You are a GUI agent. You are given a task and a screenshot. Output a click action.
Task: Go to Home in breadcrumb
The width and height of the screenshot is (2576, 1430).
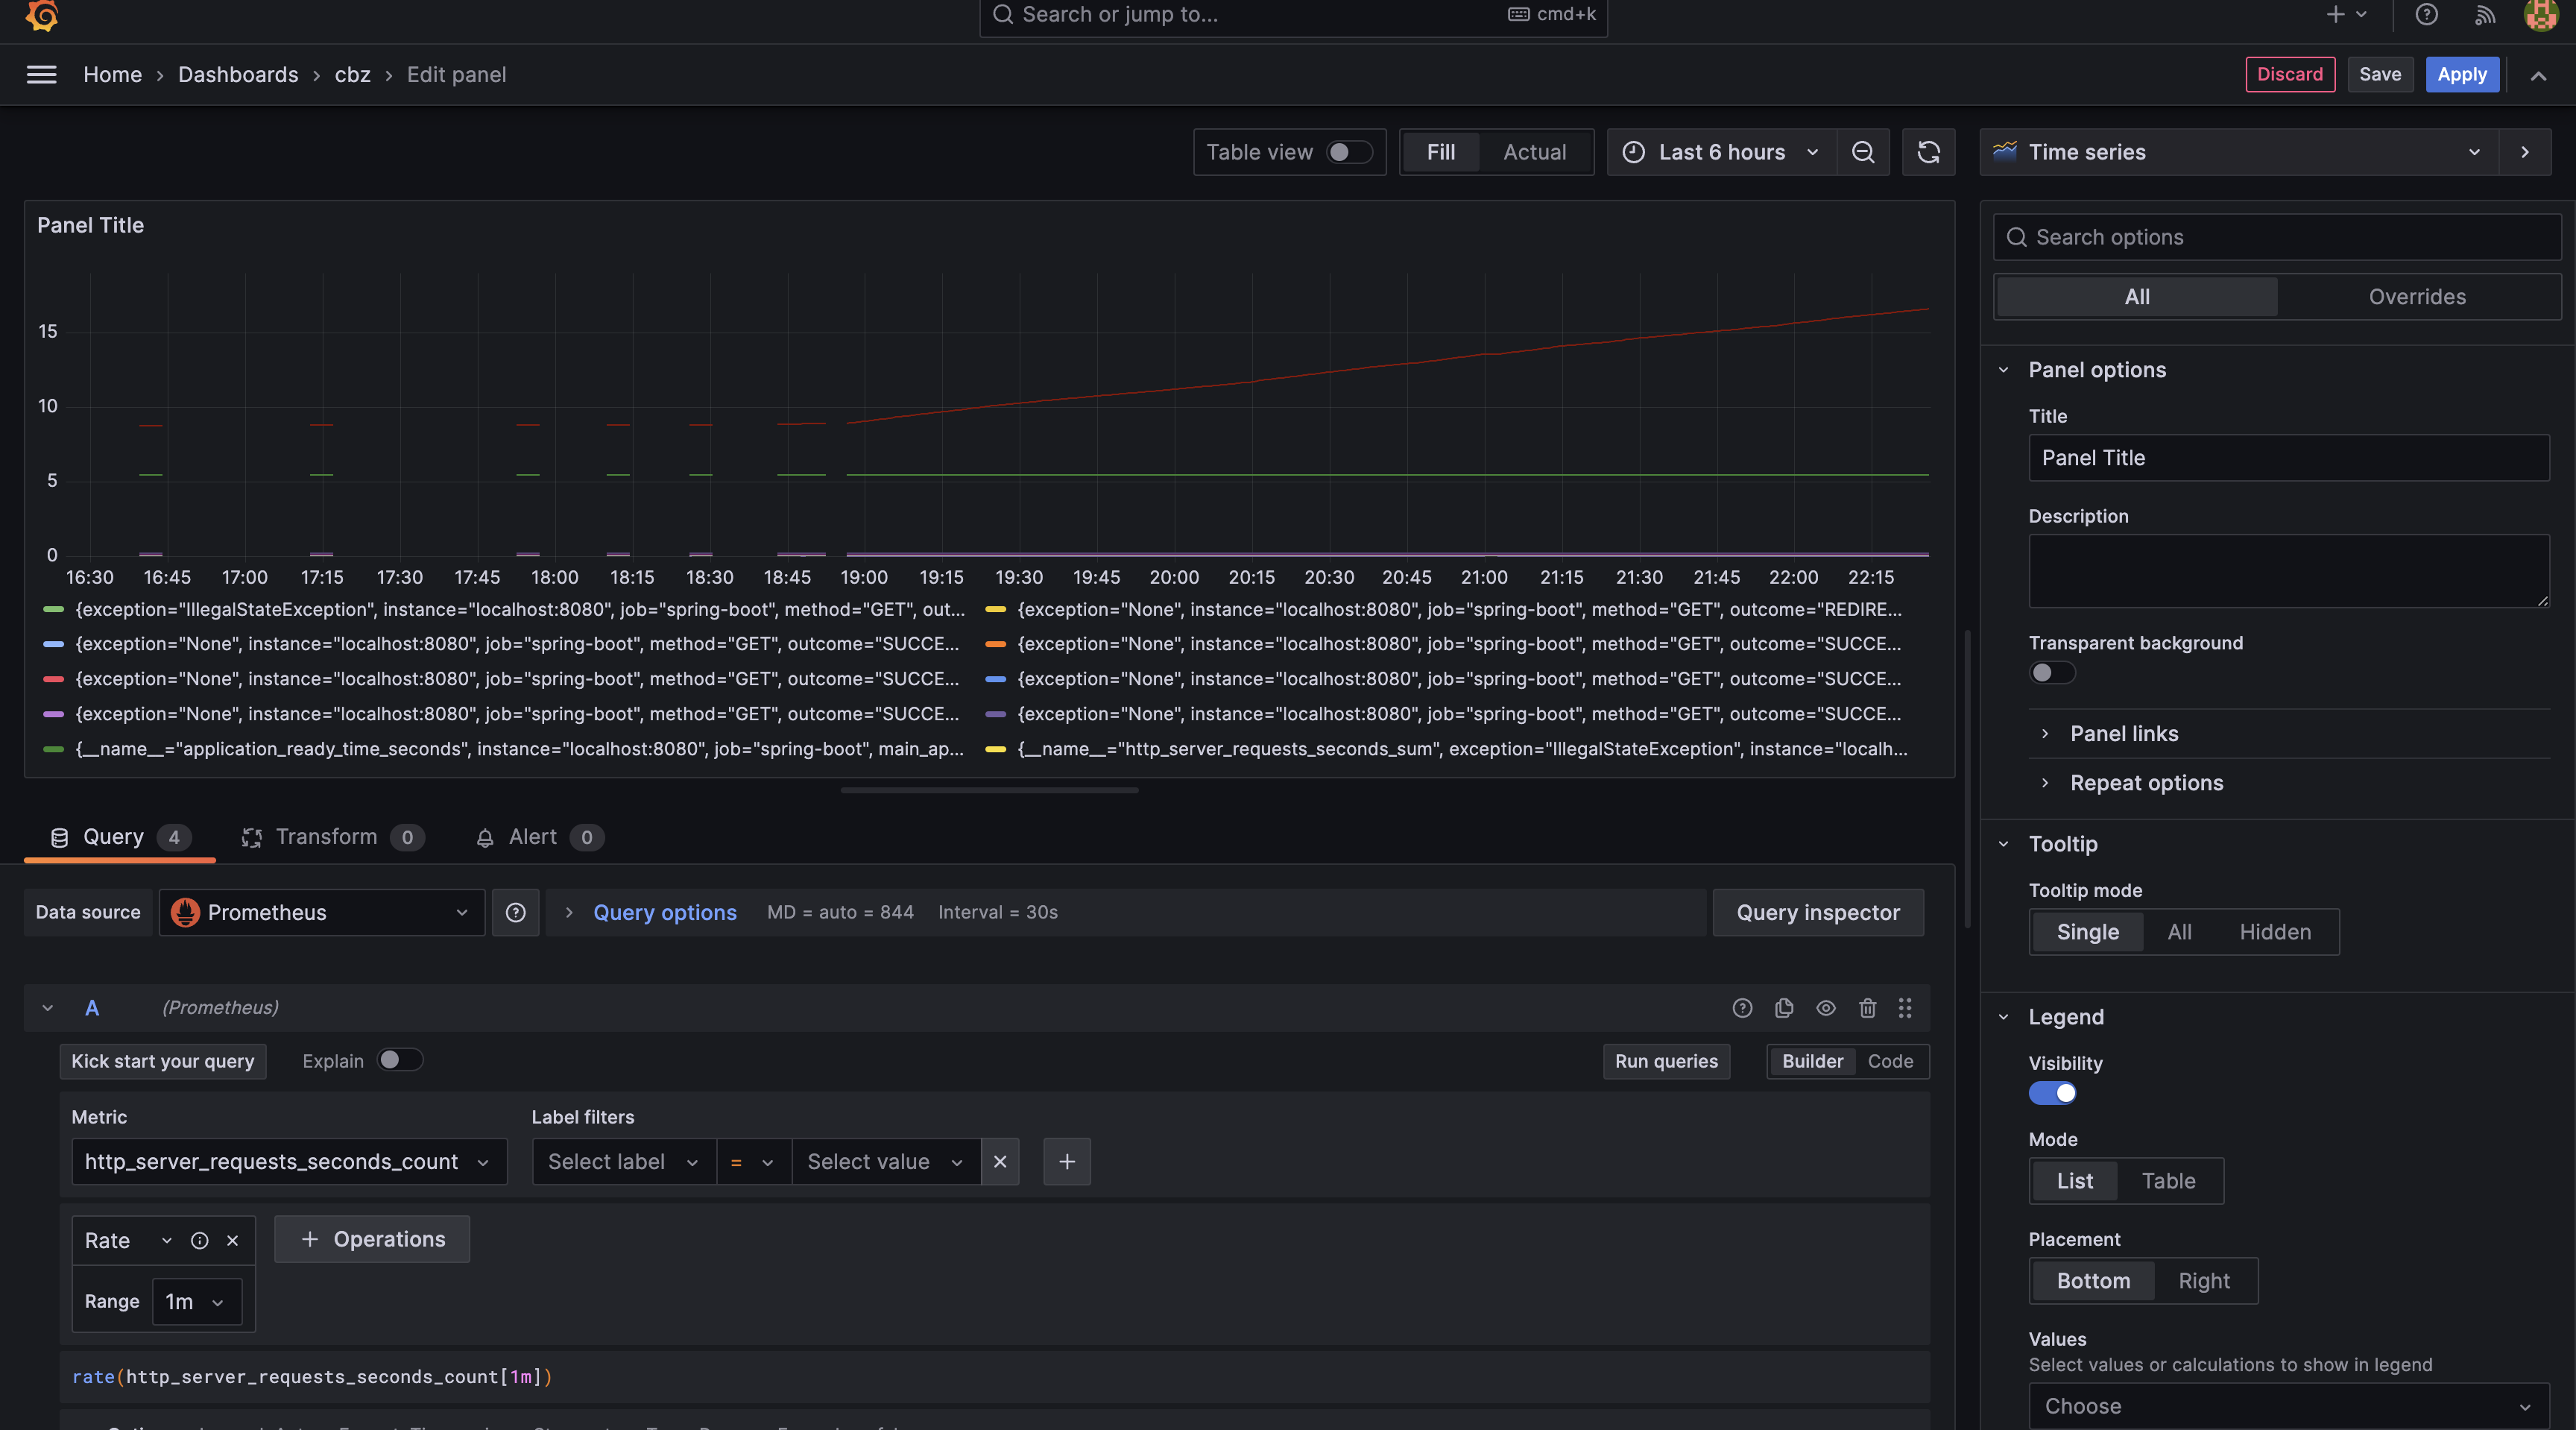point(112,75)
